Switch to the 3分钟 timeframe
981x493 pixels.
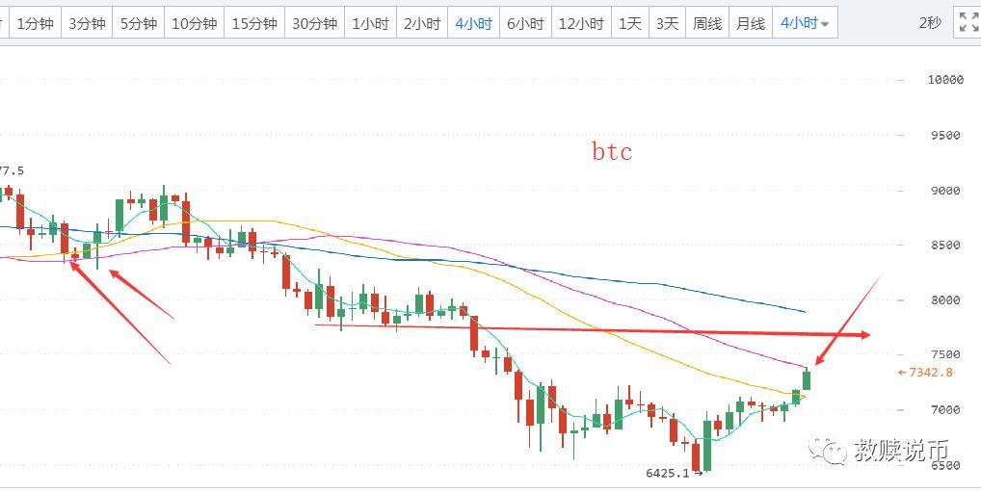[x=87, y=23]
